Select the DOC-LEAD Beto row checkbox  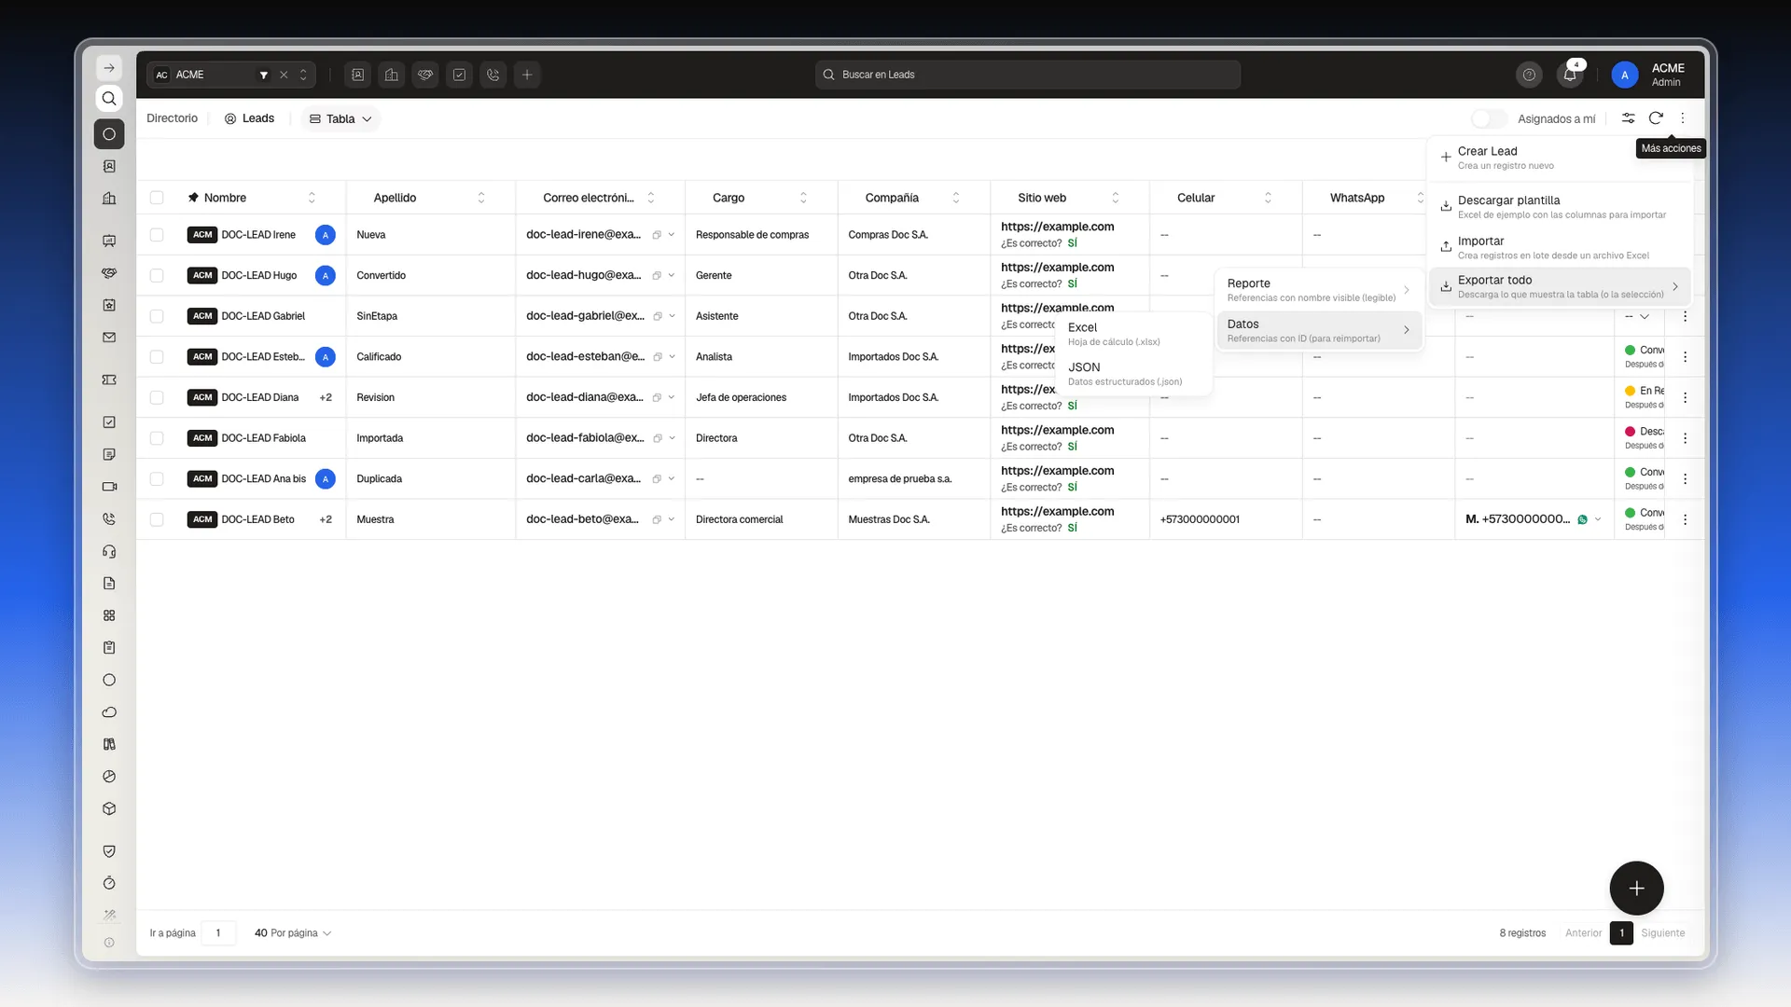(x=157, y=519)
